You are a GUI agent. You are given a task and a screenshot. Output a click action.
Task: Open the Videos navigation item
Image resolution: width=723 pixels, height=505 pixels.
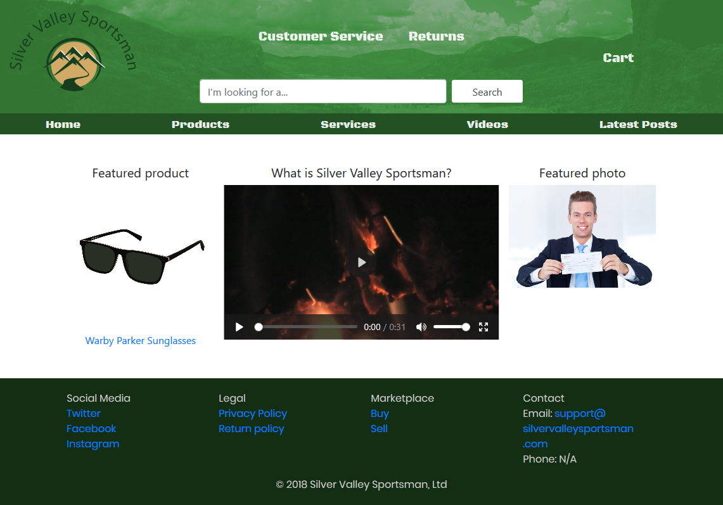[x=487, y=124]
